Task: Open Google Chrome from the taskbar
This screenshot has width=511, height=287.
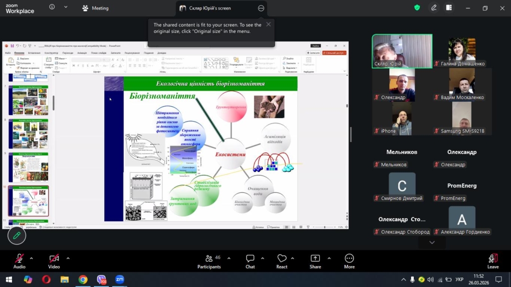Action: (x=83, y=280)
